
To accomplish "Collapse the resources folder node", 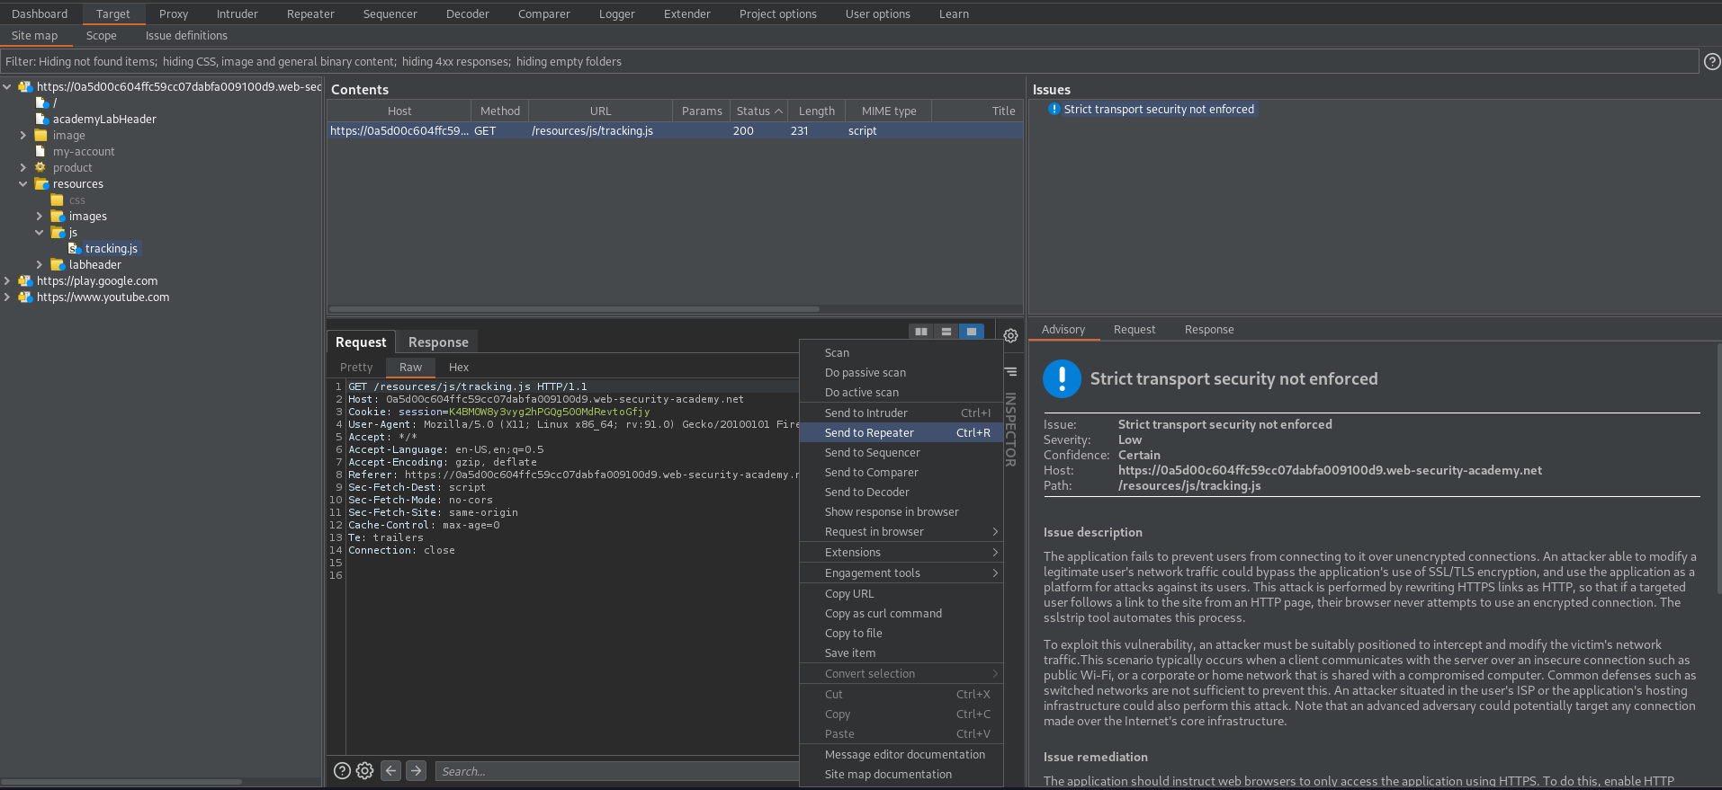I will [23, 183].
